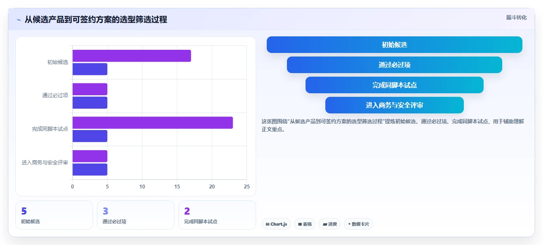Click the lightning icon beside the title
This screenshot has height=245, width=543.
click(19, 19)
